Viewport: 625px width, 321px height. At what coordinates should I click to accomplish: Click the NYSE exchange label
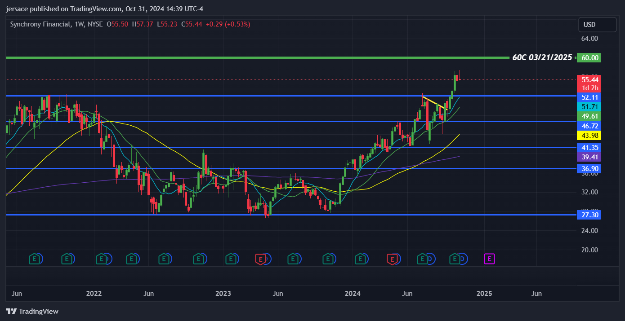coord(95,24)
